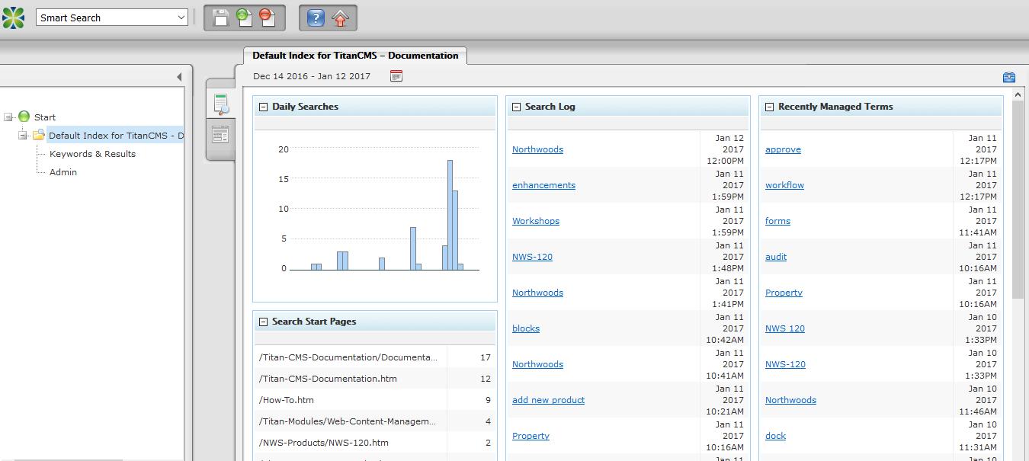This screenshot has width=1029, height=461.
Task: Select Keywords & Results tree item
Action: [x=92, y=154]
